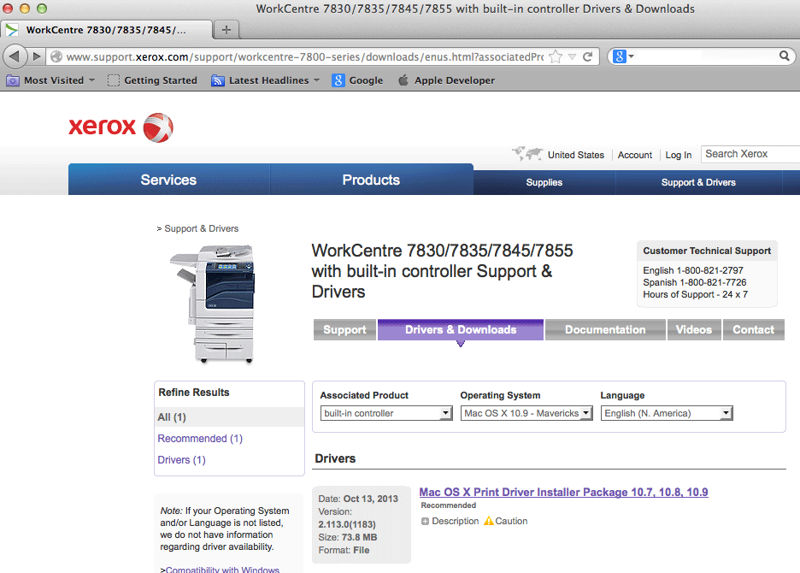Switch to the Contact tab
Screen dimensions: 800x573
tap(754, 330)
